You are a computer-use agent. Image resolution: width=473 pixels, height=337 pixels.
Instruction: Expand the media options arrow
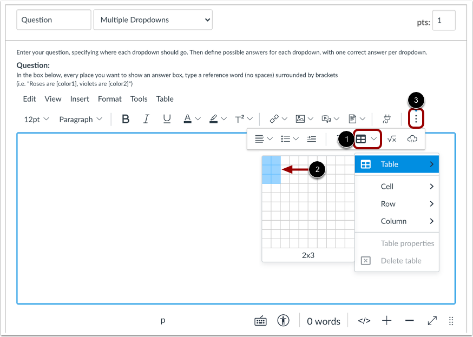click(337, 119)
